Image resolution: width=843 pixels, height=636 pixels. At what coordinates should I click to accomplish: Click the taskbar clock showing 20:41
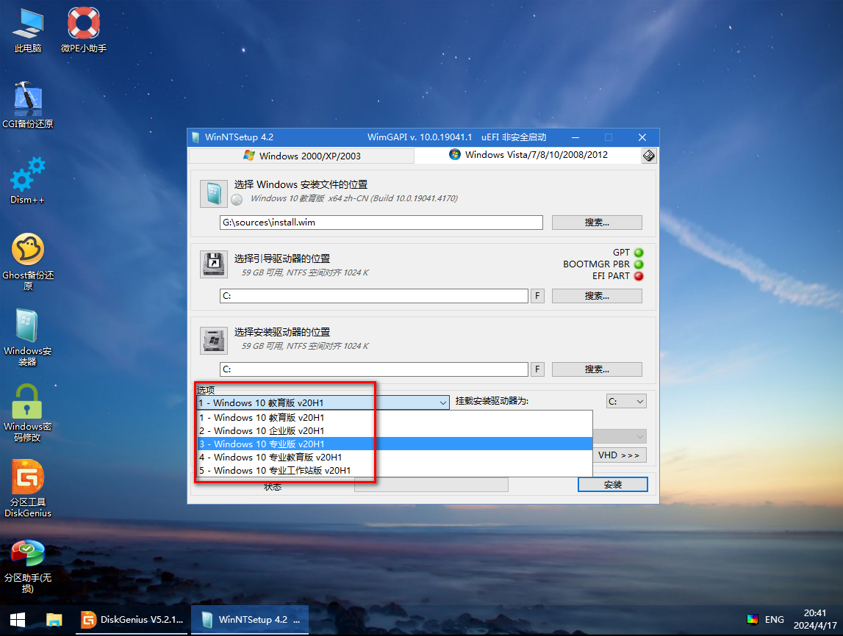815,619
